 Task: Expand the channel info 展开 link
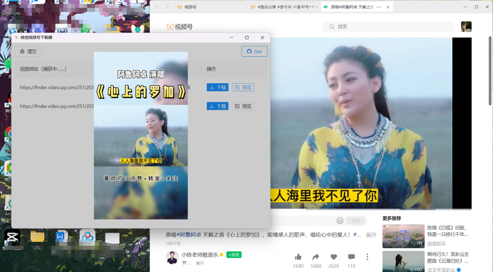[x=199, y=263]
